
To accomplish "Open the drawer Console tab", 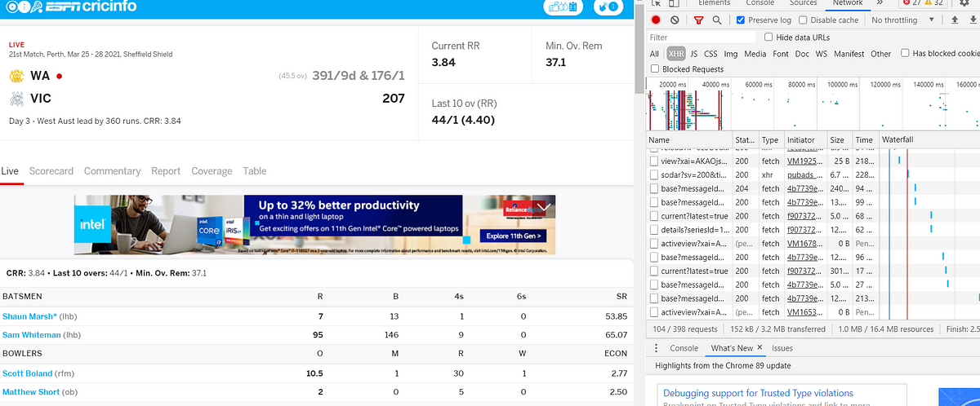I will (684, 348).
